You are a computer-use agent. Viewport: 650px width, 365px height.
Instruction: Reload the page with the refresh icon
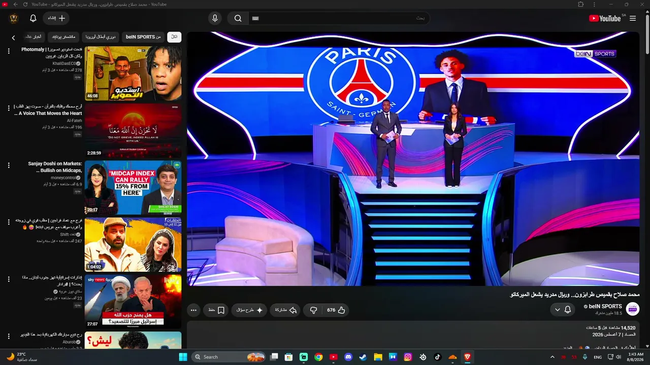[25, 4]
